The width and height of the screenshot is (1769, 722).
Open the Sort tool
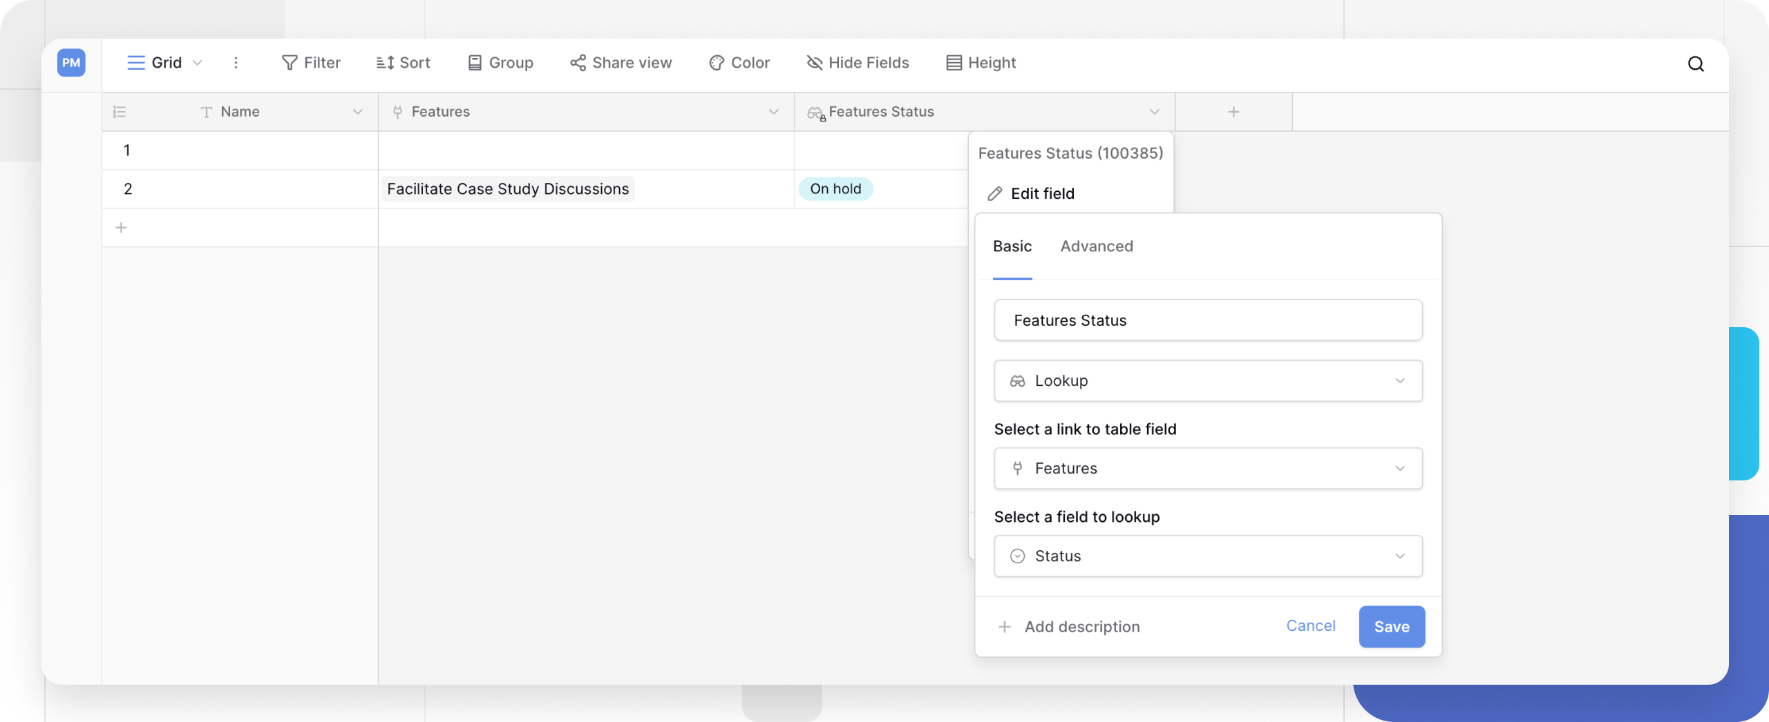pyautogui.click(x=403, y=63)
